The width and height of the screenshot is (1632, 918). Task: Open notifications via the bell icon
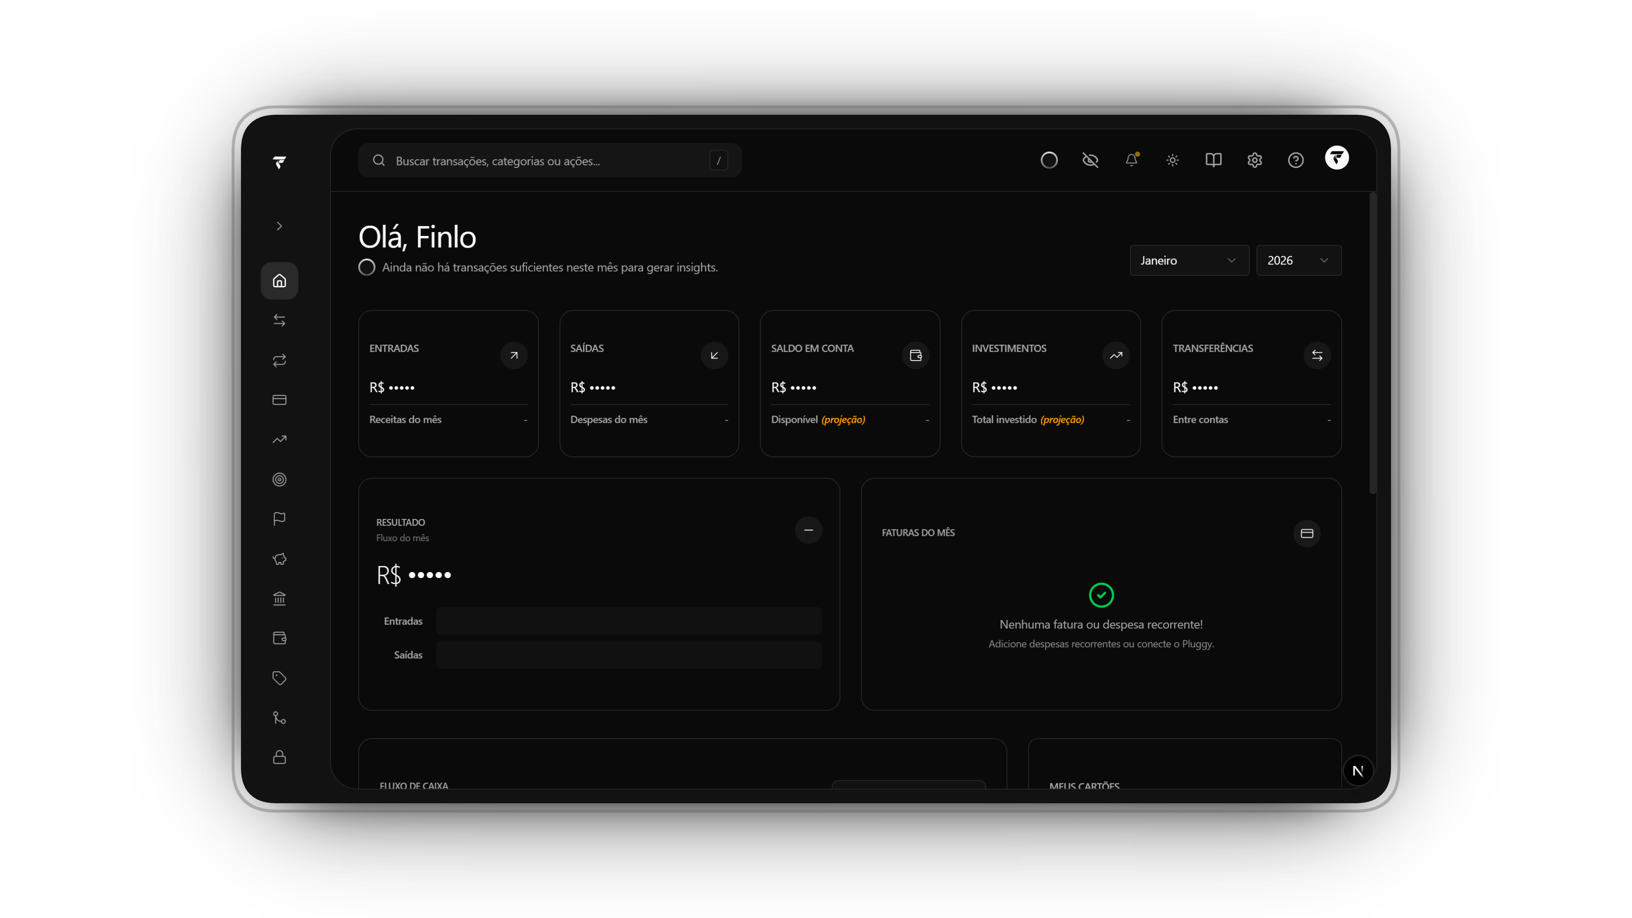pos(1131,160)
